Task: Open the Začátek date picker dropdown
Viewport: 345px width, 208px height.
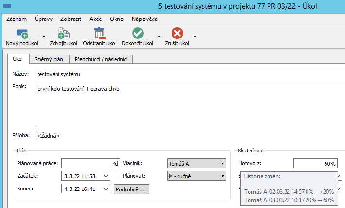Action: click(x=107, y=176)
